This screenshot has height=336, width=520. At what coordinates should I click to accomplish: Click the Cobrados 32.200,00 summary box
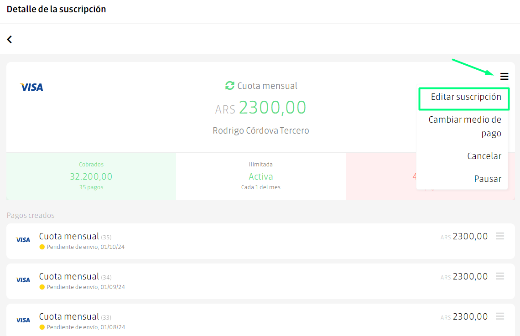pos(91,176)
